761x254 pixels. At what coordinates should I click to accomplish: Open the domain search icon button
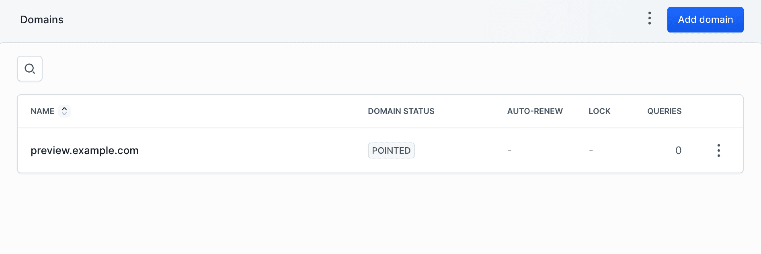coord(30,69)
